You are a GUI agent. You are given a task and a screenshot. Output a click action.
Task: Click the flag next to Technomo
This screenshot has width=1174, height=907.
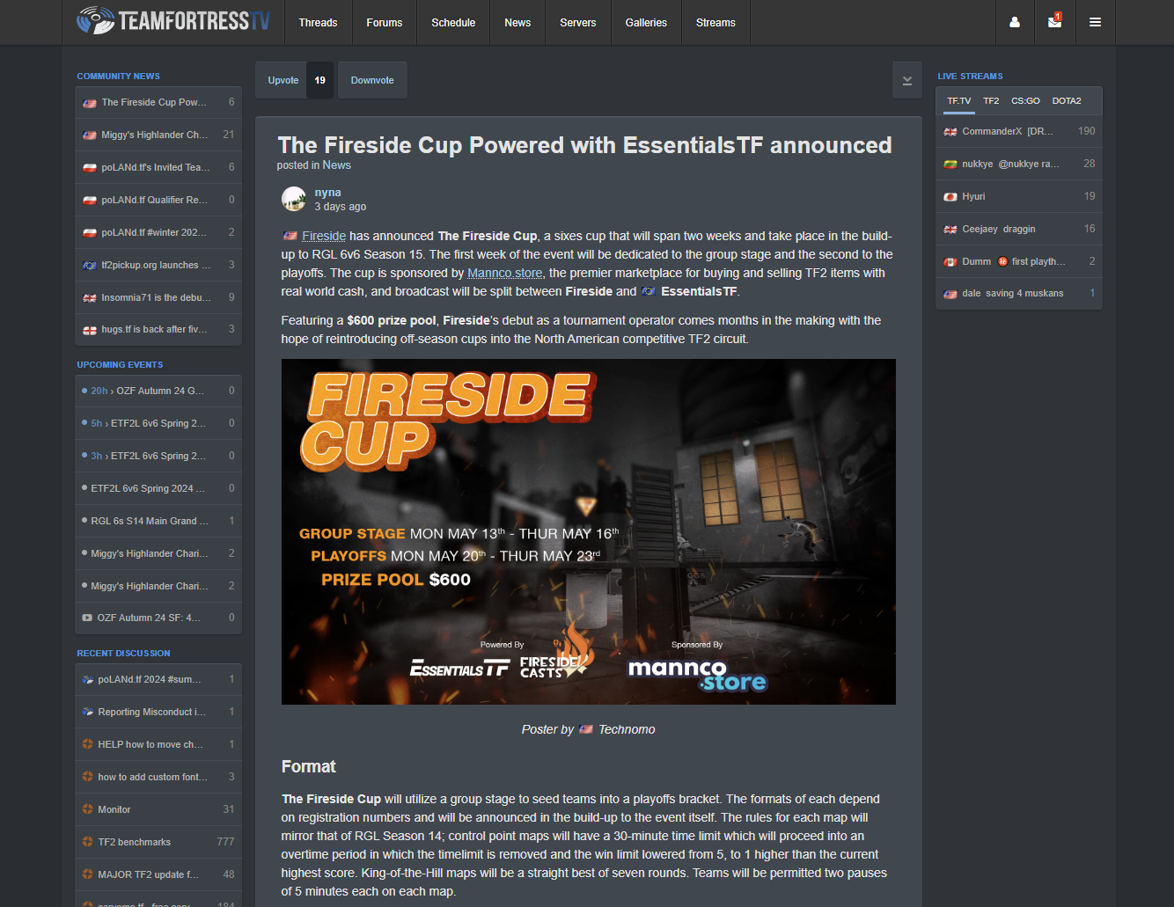[x=586, y=729]
